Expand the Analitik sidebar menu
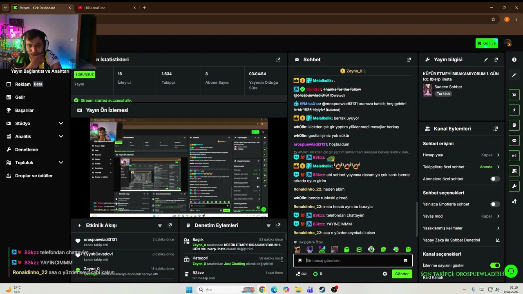 (61, 136)
